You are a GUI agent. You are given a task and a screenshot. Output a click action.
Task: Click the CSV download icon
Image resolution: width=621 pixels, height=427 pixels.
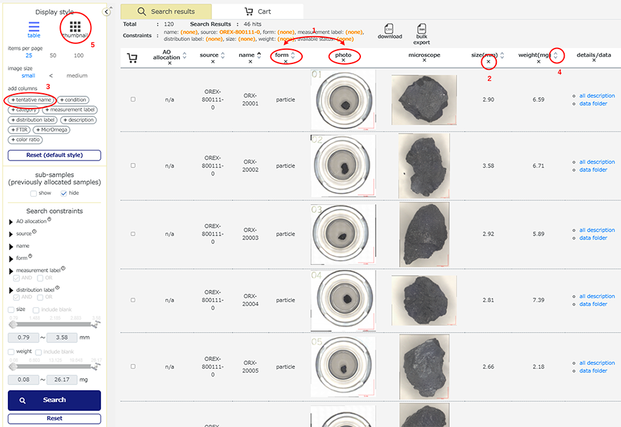coord(389,29)
